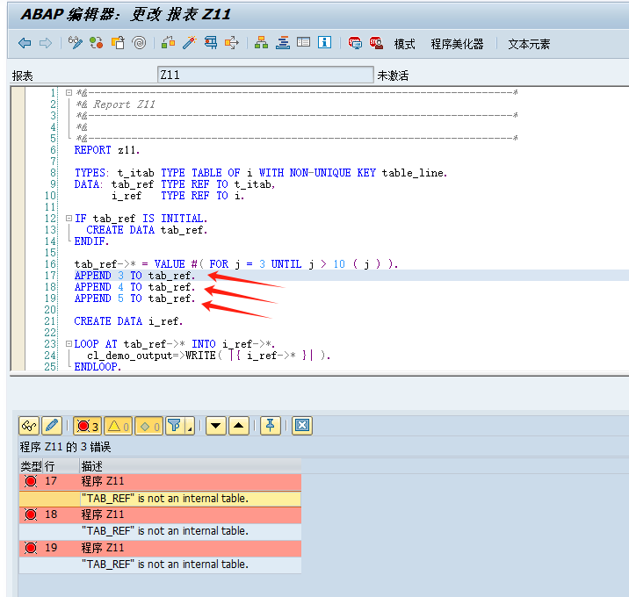This screenshot has height=597, width=629.
Task: Click the Enhance spiral icon
Action: click(139, 42)
